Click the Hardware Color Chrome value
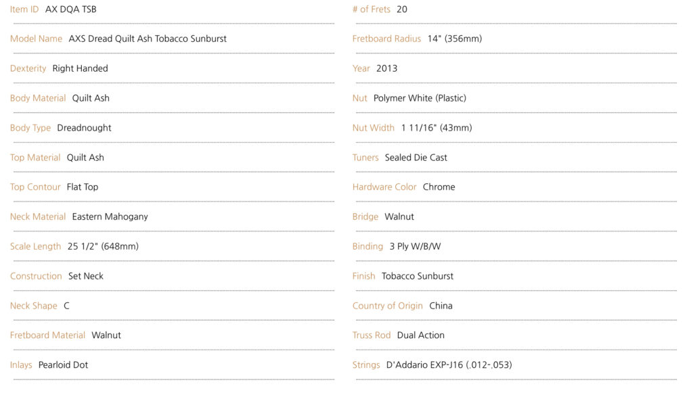 coord(439,187)
